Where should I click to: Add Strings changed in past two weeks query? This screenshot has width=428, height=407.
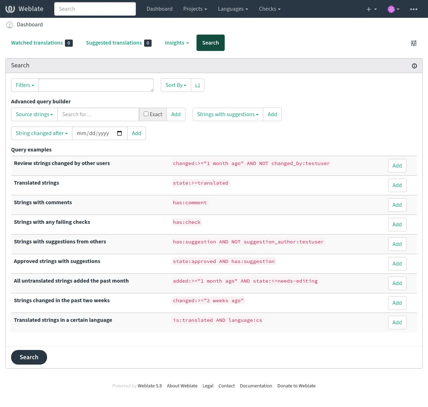[397, 303]
